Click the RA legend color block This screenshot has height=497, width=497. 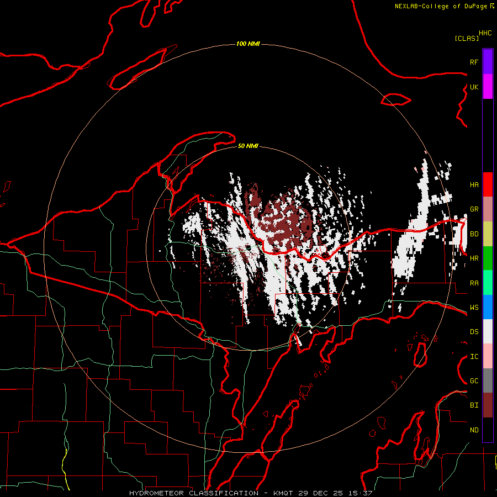[x=488, y=283]
